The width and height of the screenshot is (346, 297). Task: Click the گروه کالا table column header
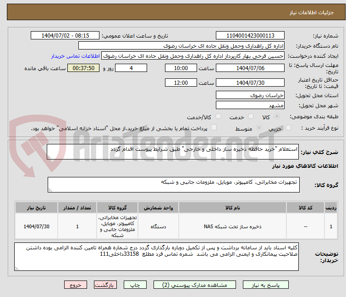(x=117, y=208)
